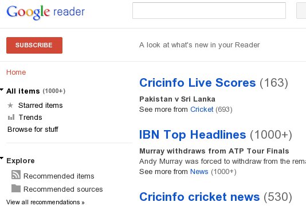Viewport: 306px width, 210px height.
Task: Open the News folder link
Action: click(199, 172)
